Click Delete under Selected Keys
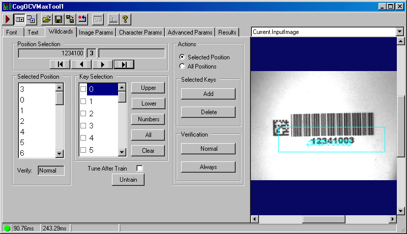The image size is (407, 234). coord(208,112)
